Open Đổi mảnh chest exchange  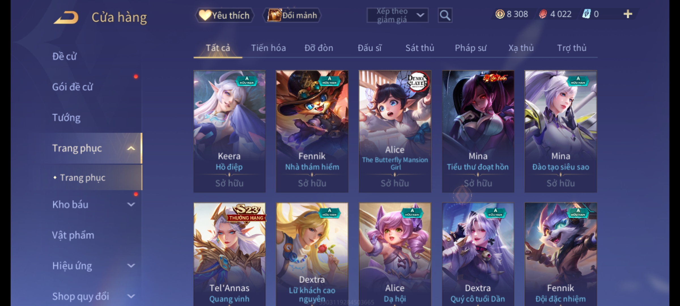(x=292, y=15)
